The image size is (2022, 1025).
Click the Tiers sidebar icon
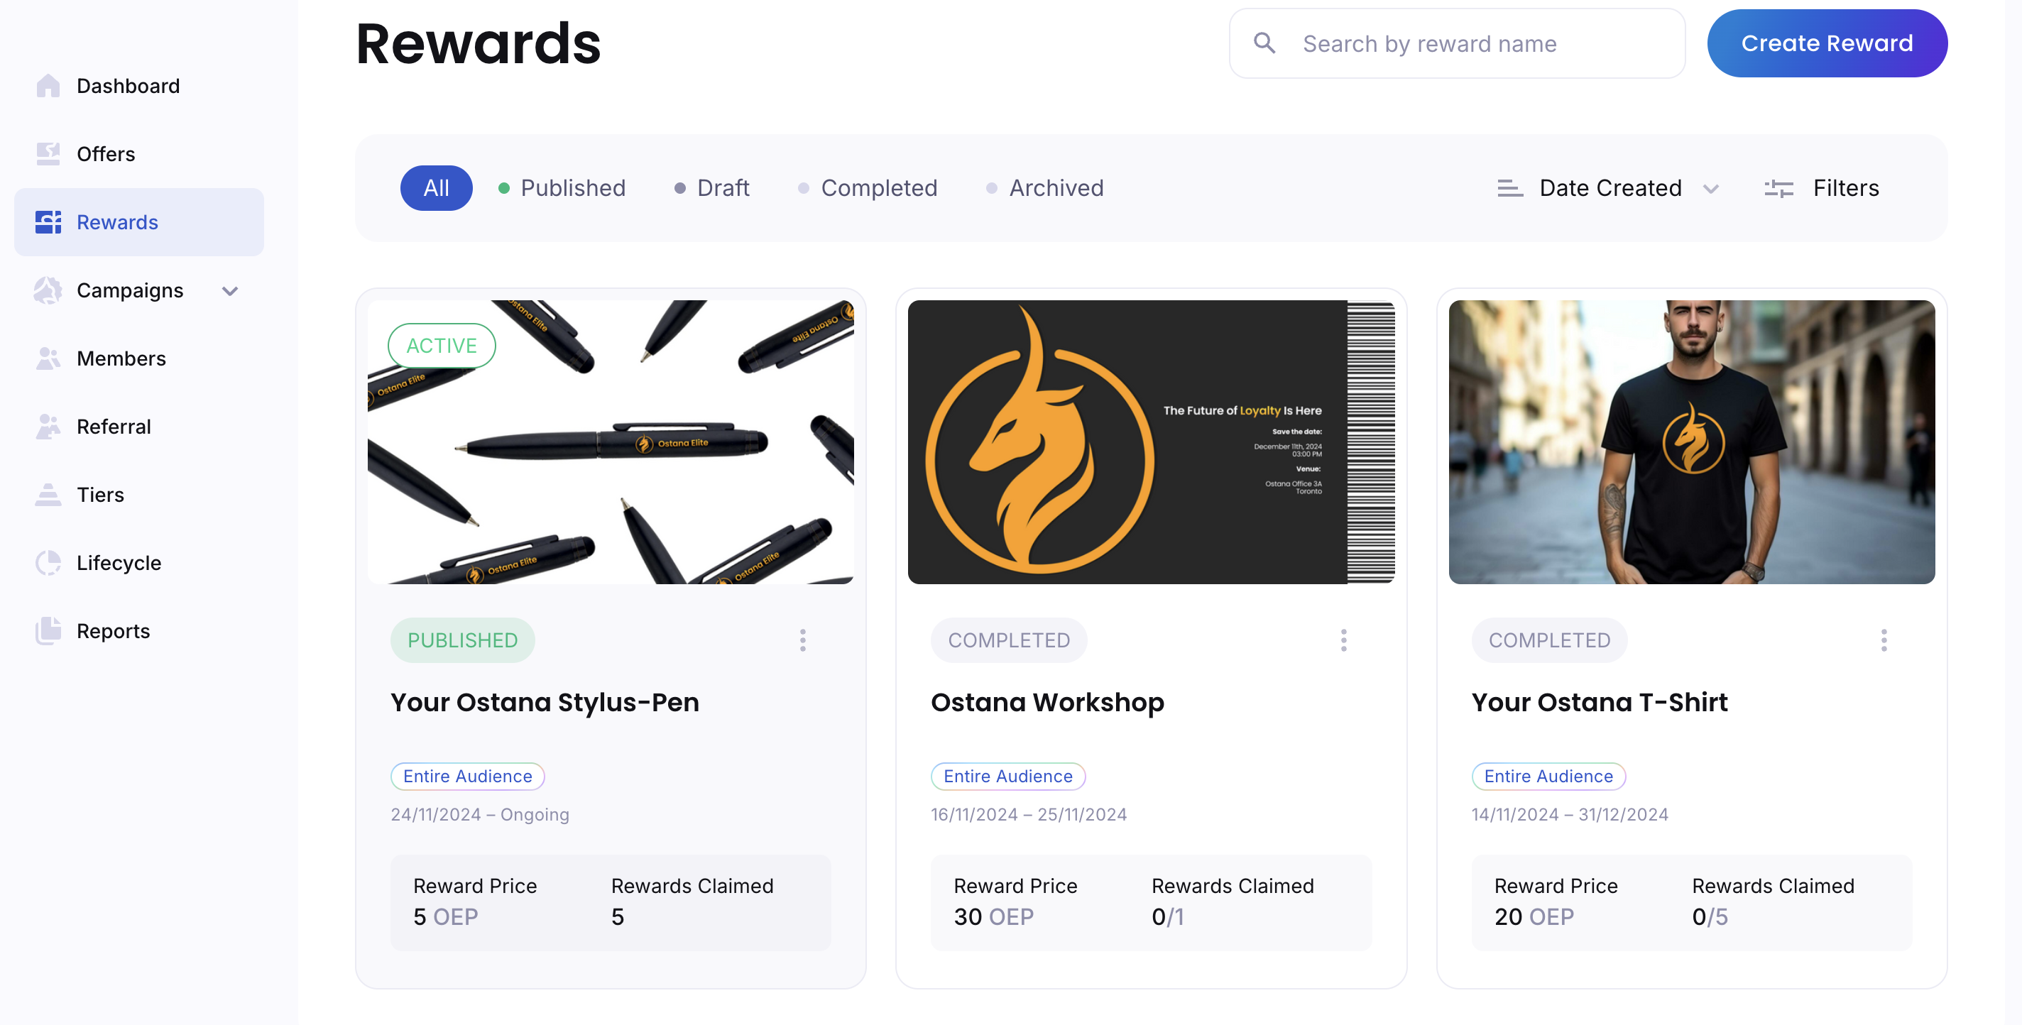(x=48, y=495)
